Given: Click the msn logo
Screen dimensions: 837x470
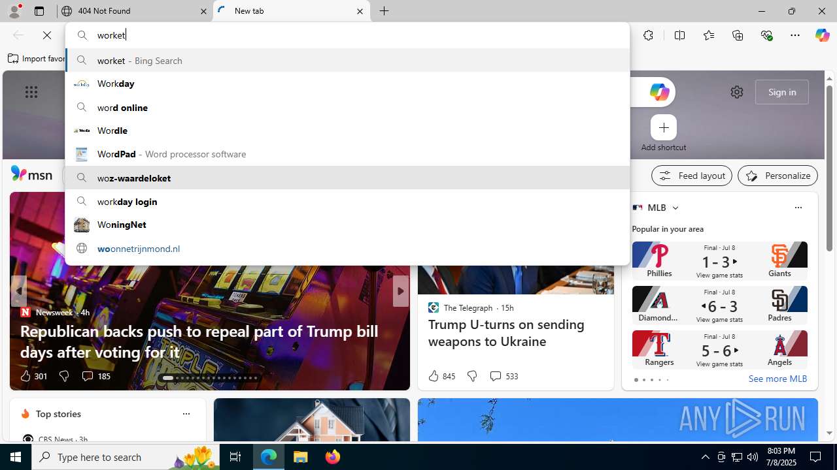Looking at the screenshot, I should point(31,174).
